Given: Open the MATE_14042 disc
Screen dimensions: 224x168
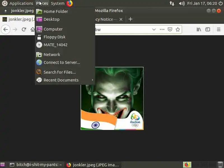Looking at the screenshot, I should [65, 45].
